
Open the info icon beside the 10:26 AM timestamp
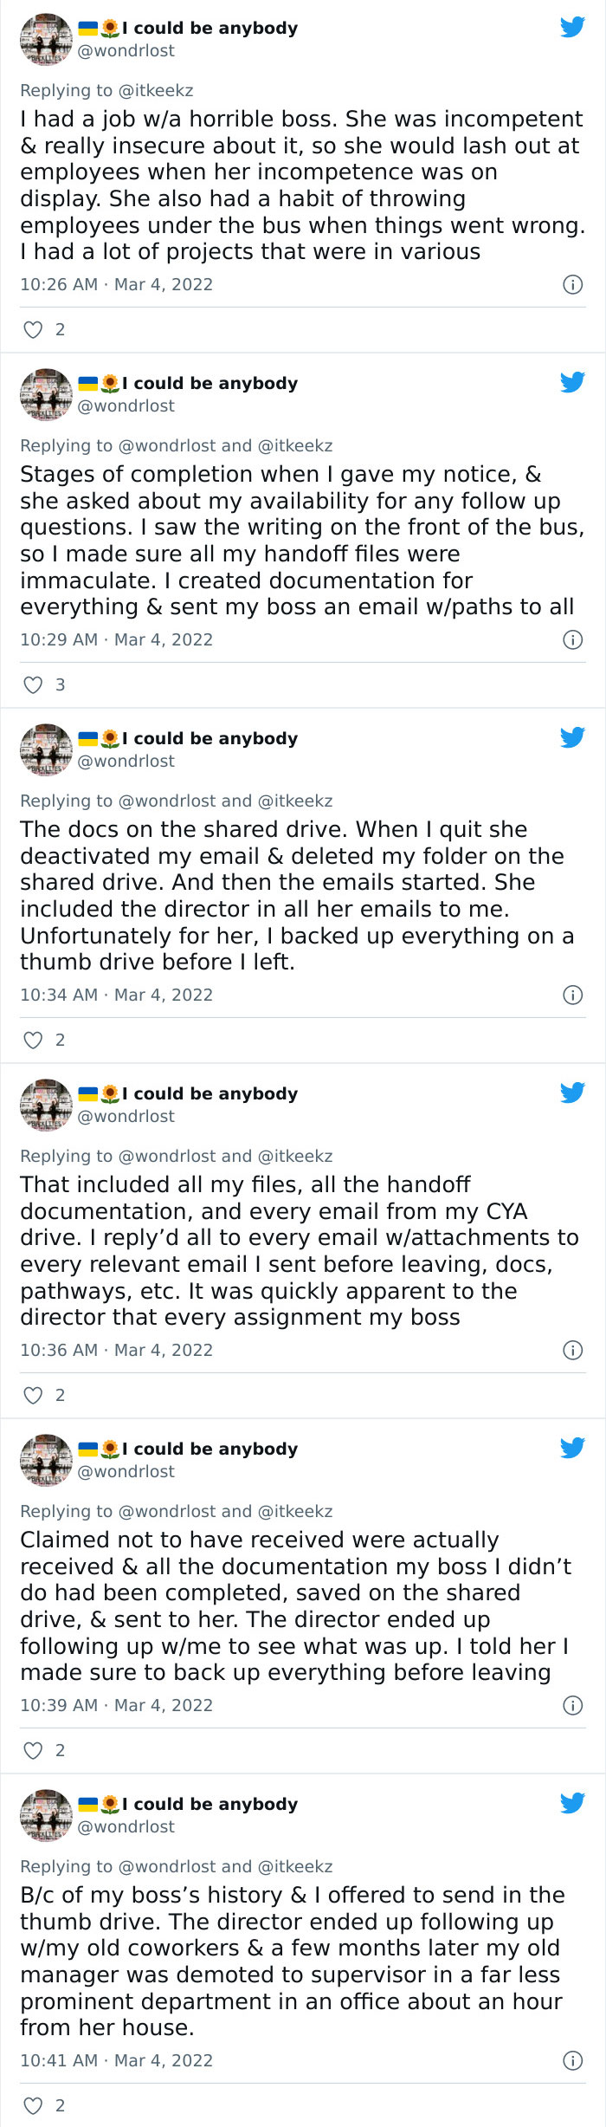point(573,284)
